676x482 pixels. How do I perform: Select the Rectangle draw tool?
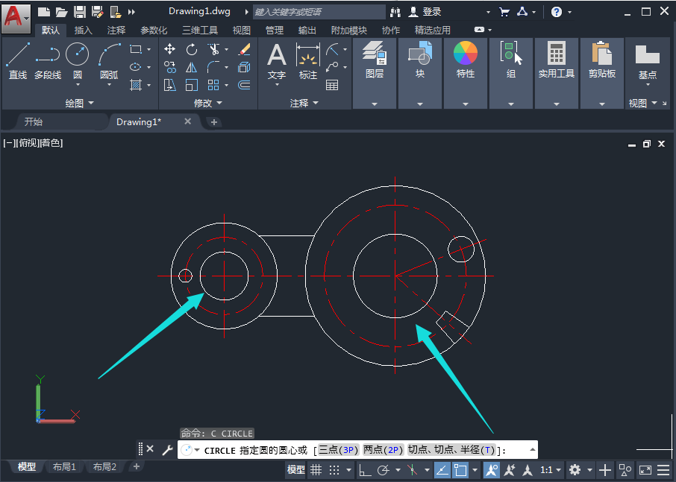click(x=136, y=49)
